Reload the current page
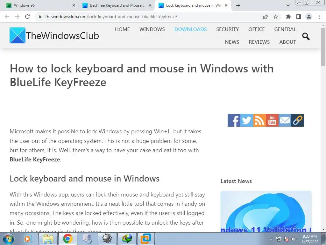Screen dimensions: 326x245 point(27,17)
